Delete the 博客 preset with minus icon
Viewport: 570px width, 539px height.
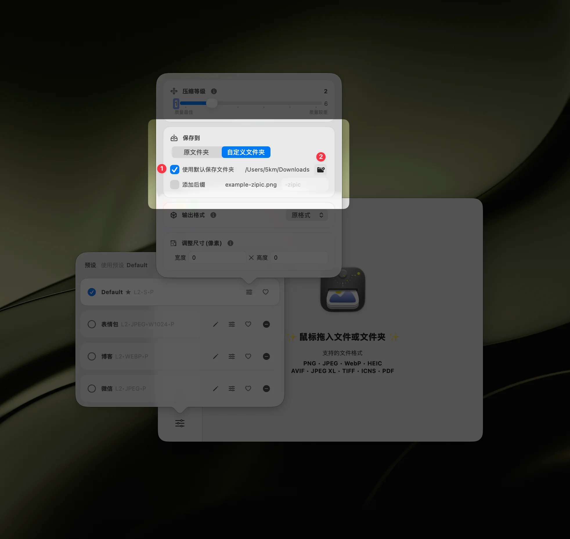pos(266,356)
